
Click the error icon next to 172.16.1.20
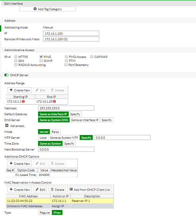(x=54, y=101)
